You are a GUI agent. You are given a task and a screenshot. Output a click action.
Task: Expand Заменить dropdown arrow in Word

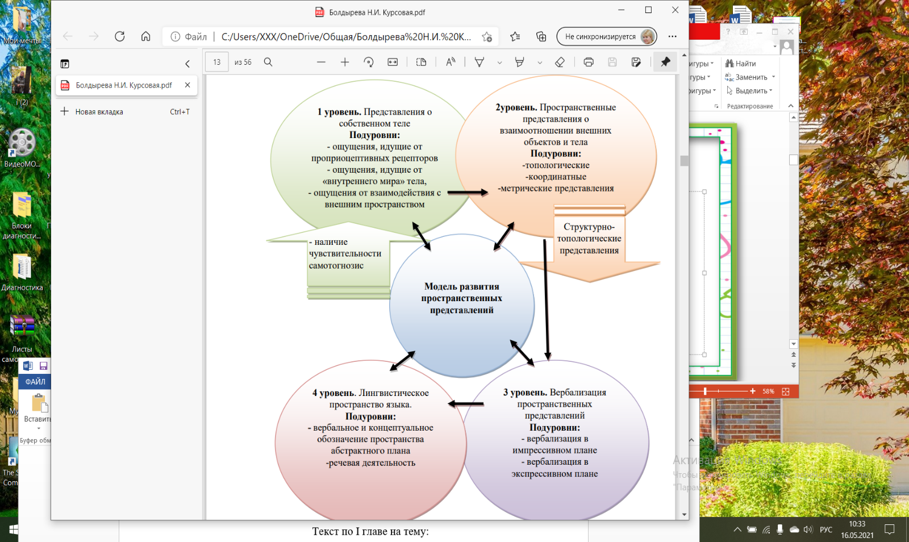(774, 77)
